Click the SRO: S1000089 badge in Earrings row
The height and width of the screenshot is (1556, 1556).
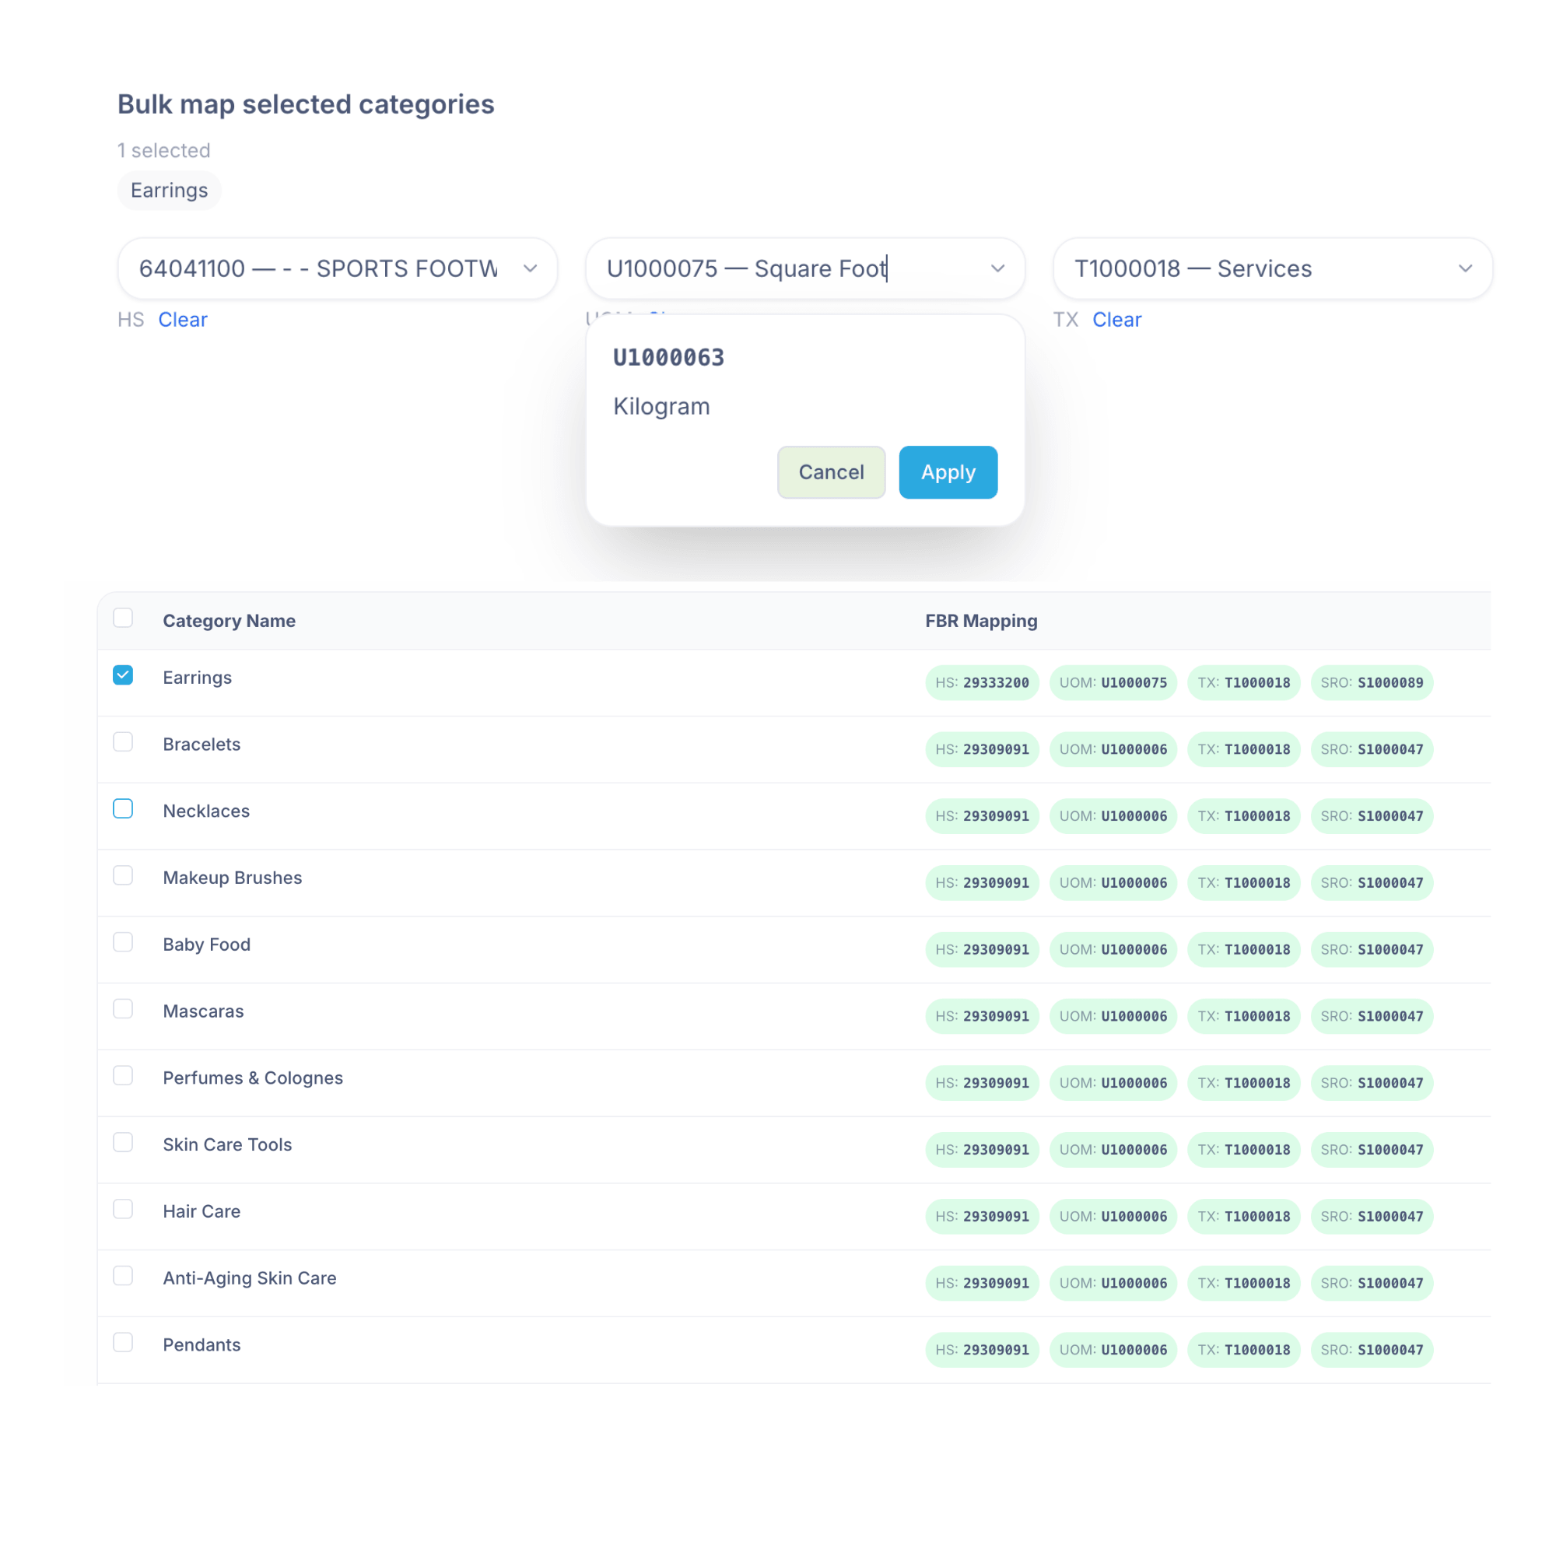(1372, 682)
